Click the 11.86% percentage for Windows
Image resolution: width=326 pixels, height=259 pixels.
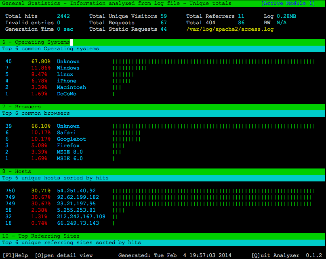coord(41,68)
